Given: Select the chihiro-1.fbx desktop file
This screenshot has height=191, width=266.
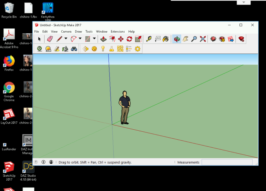Looking at the screenshot, I should pyautogui.click(x=28, y=10).
